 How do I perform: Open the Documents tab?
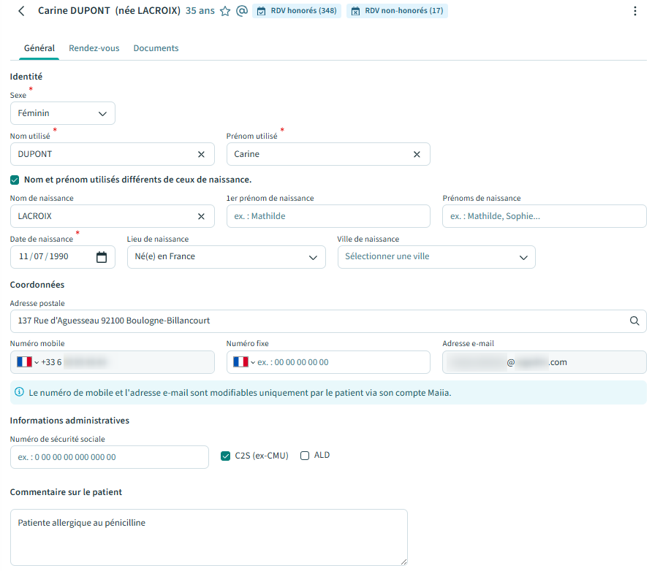(156, 48)
